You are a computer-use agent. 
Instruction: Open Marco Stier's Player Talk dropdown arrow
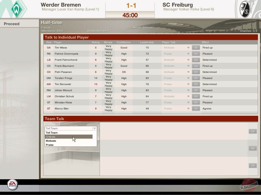point(188,109)
